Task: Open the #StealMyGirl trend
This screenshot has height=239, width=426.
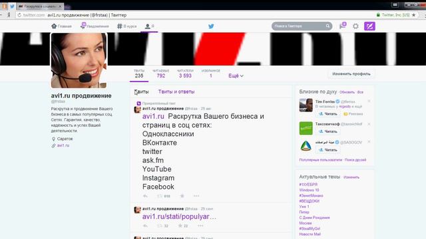Action: (x=310, y=228)
